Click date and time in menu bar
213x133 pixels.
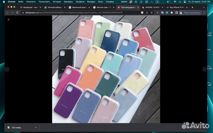pyautogui.click(x=199, y=2)
